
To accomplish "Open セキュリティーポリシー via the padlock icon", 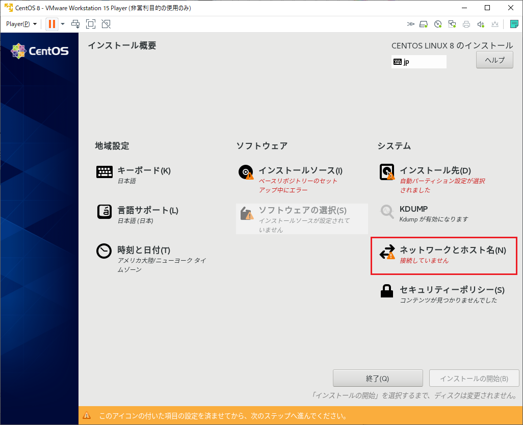I will coord(387,290).
